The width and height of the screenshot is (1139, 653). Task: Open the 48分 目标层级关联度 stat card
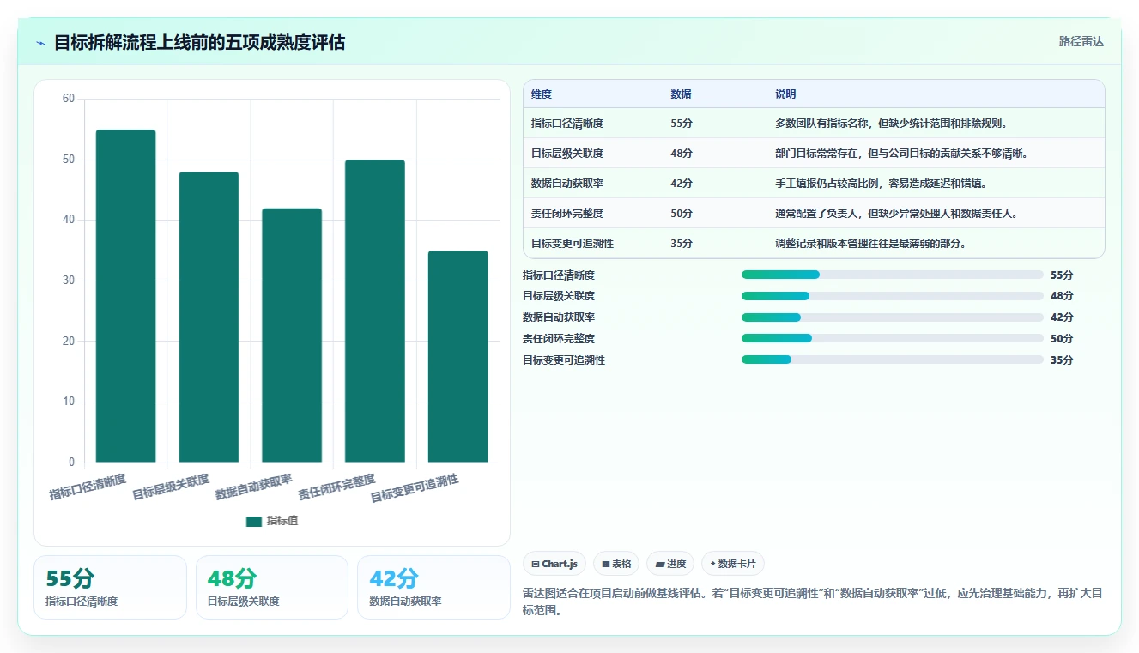(272, 587)
